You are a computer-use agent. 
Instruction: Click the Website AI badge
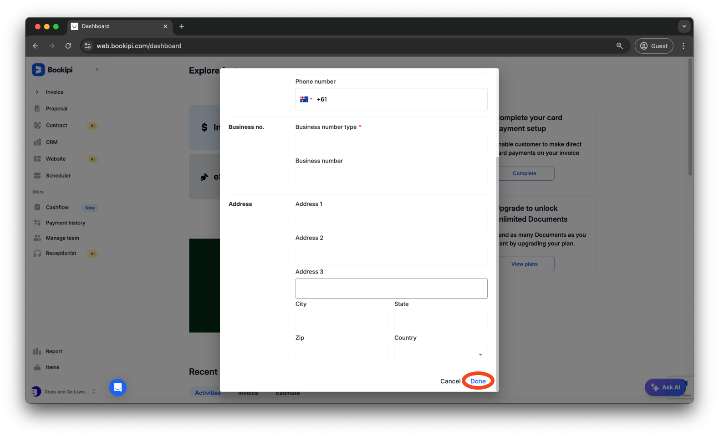tap(92, 159)
